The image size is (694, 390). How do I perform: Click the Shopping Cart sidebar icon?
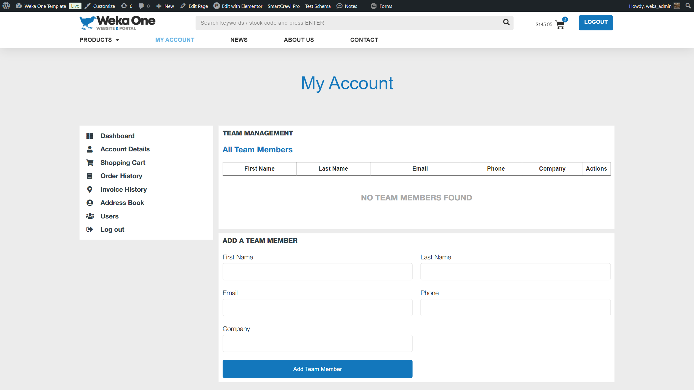(89, 162)
